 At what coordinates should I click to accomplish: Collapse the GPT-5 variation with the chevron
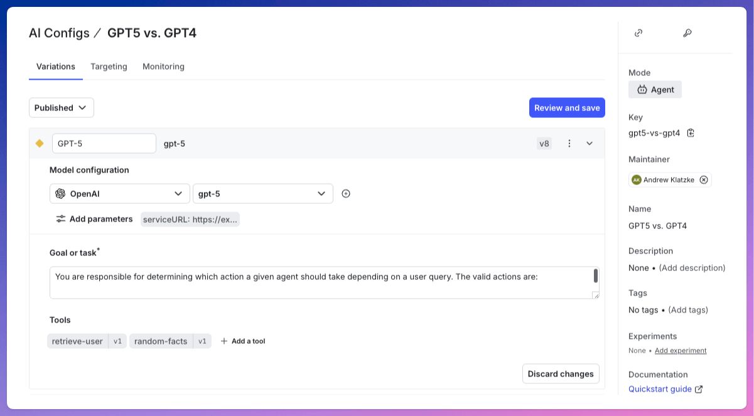coord(590,144)
